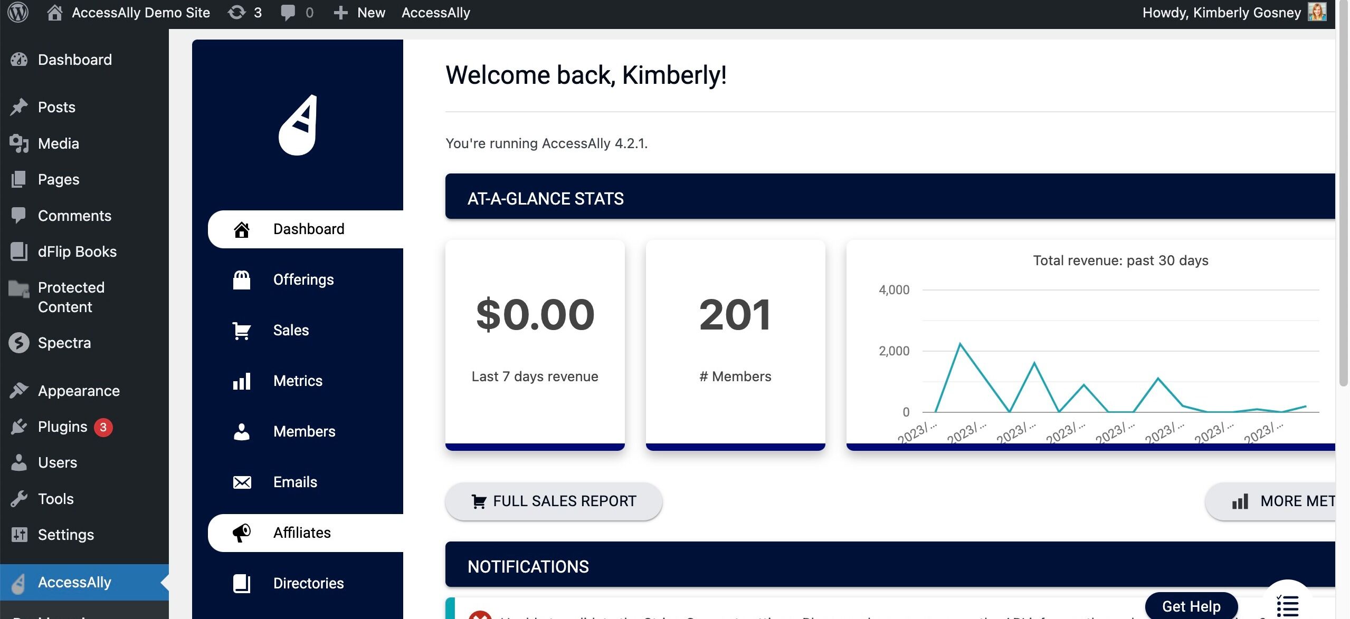Click the Full Sales Report button
Screen dimensions: 1350x619
(554, 501)
